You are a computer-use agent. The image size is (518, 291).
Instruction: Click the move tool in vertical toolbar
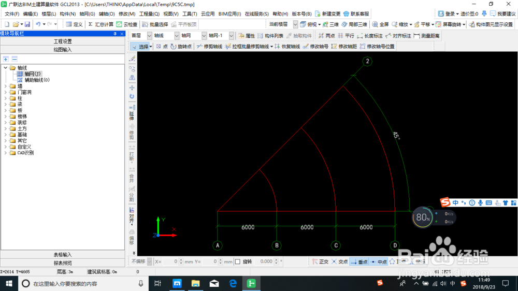(x=132, y=88)
